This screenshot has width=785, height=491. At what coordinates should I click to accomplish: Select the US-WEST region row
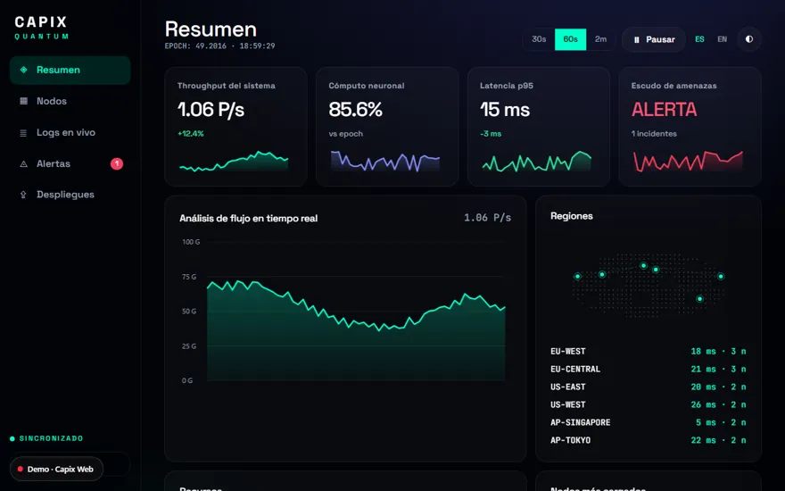pos(649,404)
